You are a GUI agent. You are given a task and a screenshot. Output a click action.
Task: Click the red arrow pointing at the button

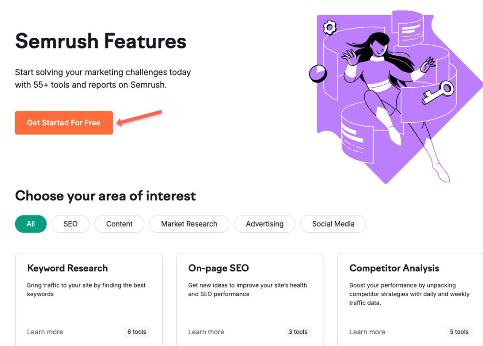(139, 118)
